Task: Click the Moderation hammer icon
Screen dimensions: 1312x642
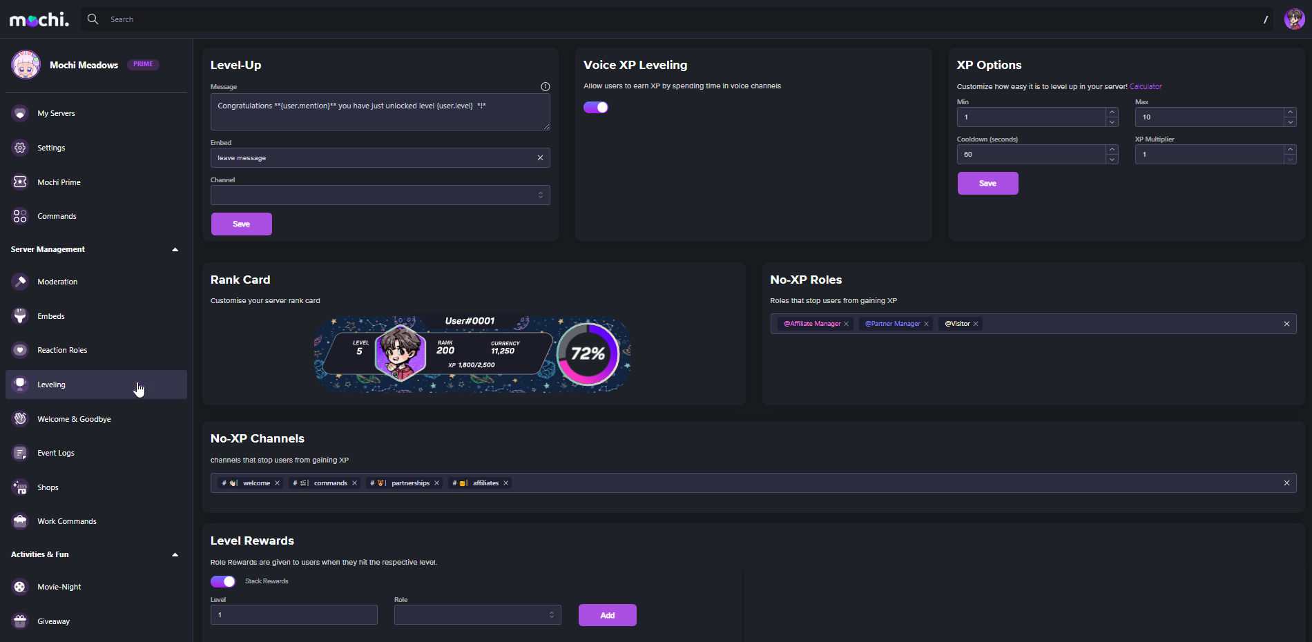Action: tap(20, 282)
